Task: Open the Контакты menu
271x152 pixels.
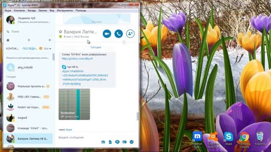Action: pos(19,11)
